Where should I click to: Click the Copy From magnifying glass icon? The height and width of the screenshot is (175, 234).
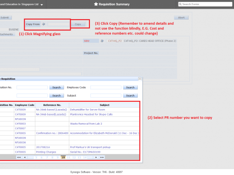[x=44, y=24]
